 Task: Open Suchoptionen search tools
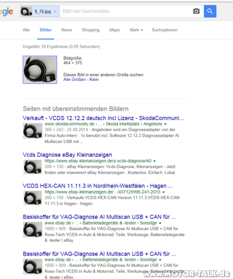tap(164, 30)
